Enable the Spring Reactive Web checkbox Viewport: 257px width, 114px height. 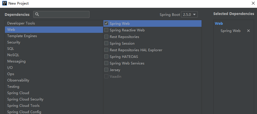(x=106, y=30)
